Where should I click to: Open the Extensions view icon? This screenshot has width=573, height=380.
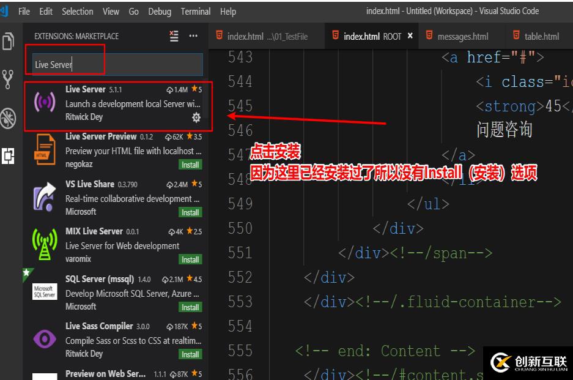(9, 155)
